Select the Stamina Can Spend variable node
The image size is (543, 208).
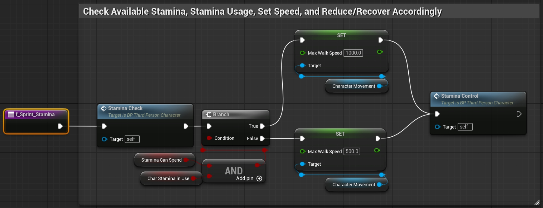coord(161,160)
